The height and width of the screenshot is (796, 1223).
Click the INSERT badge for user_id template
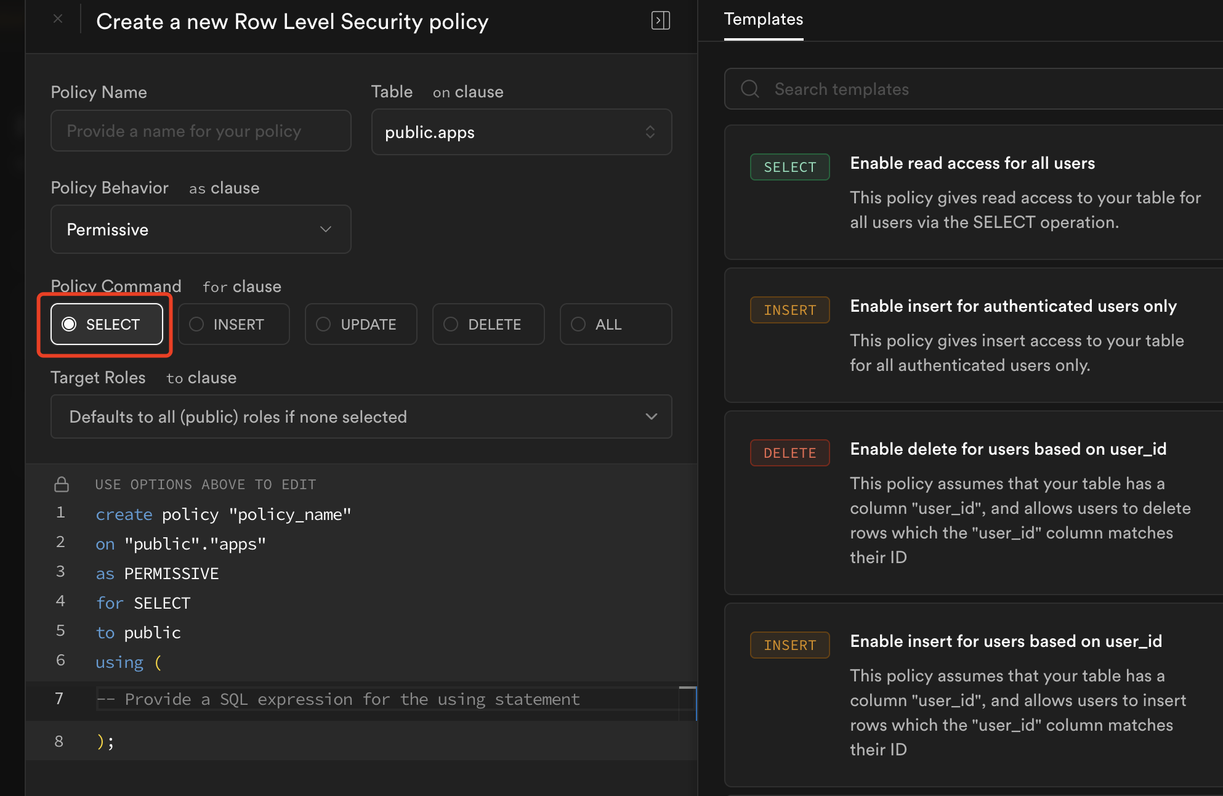(x=789, y=645)
